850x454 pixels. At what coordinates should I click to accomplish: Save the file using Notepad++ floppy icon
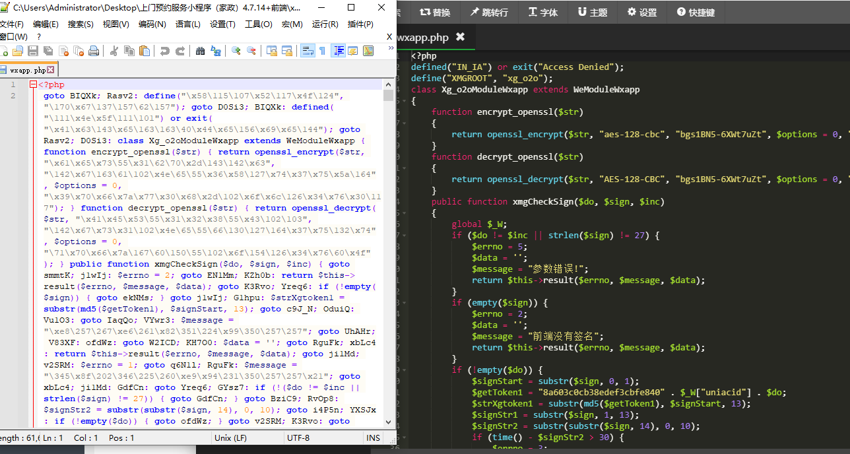point(33,51)
